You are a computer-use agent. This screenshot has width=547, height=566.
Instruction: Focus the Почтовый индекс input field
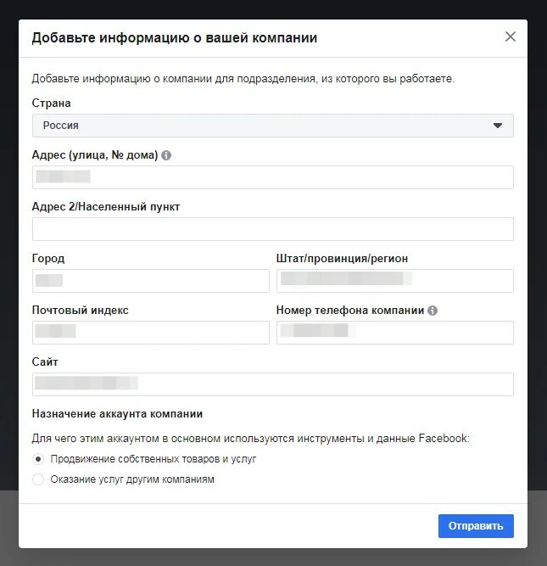[150, 333]
